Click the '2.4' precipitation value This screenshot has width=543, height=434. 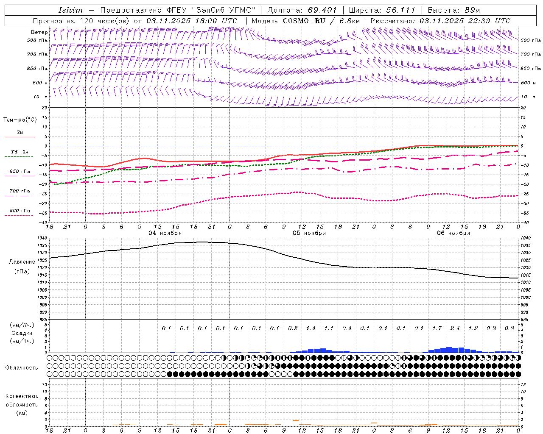[x=455, y=328]
